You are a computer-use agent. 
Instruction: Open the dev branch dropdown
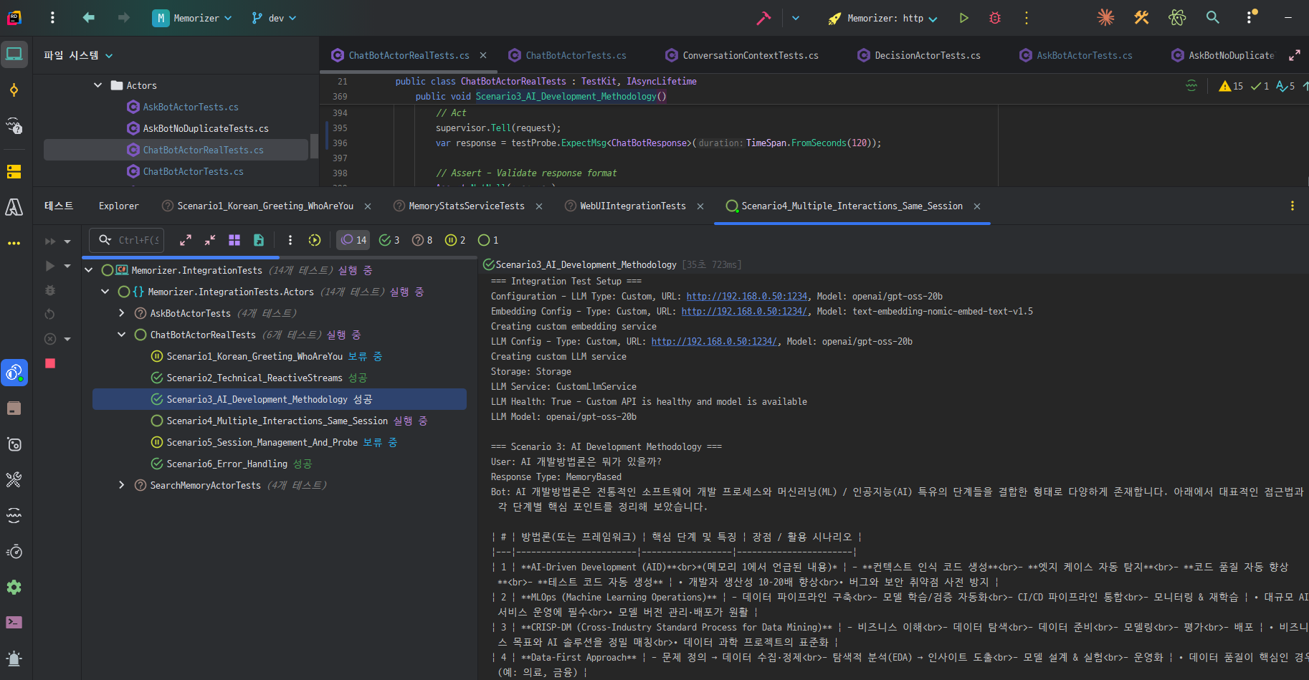(274, 18)
